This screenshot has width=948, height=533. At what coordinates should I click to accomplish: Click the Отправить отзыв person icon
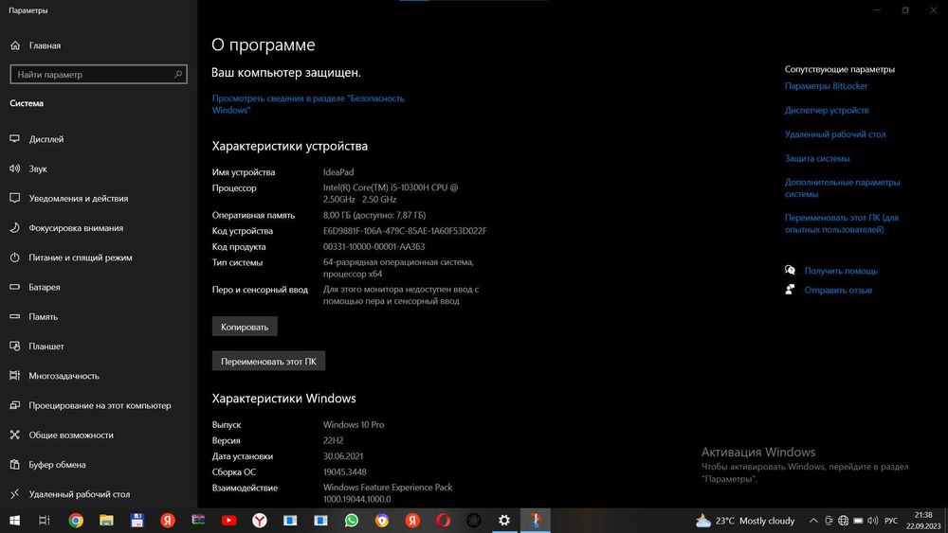pyautogui.click(x=790, y=290)
